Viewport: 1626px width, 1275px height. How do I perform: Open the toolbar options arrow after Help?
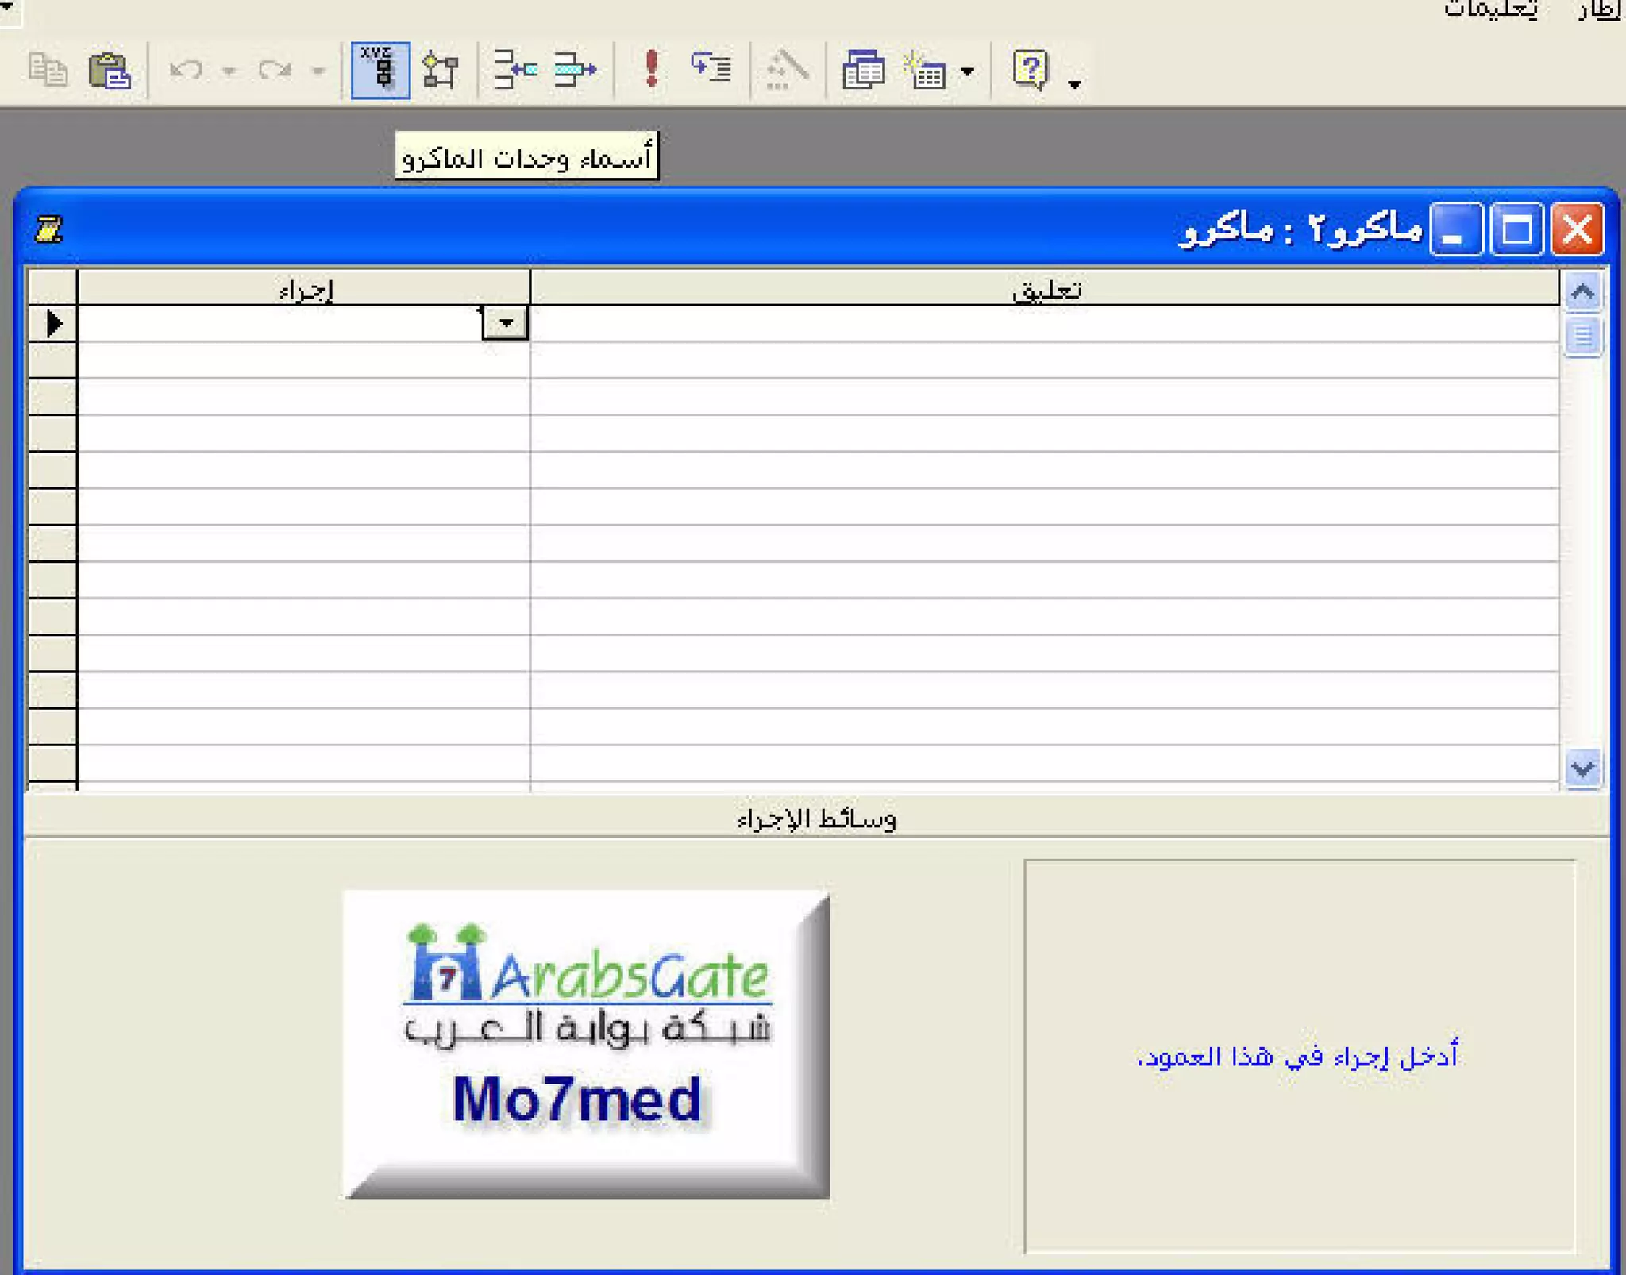pyautogui.click(x=1074, y=84)
